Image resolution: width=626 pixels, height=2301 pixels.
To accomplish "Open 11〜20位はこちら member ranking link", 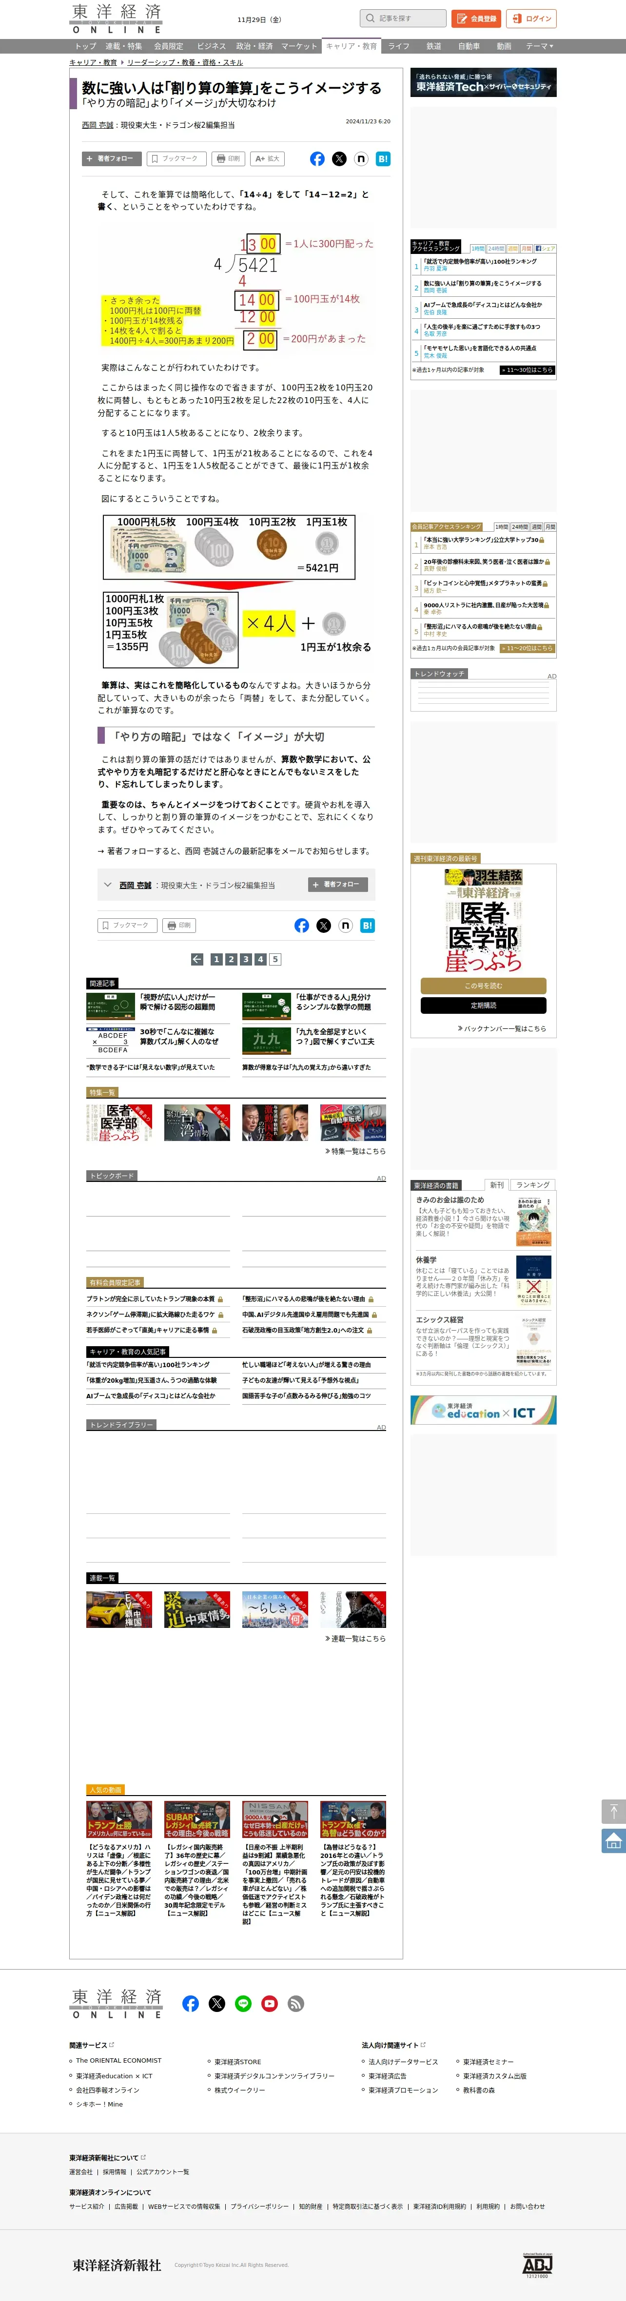I will [528, 649].
